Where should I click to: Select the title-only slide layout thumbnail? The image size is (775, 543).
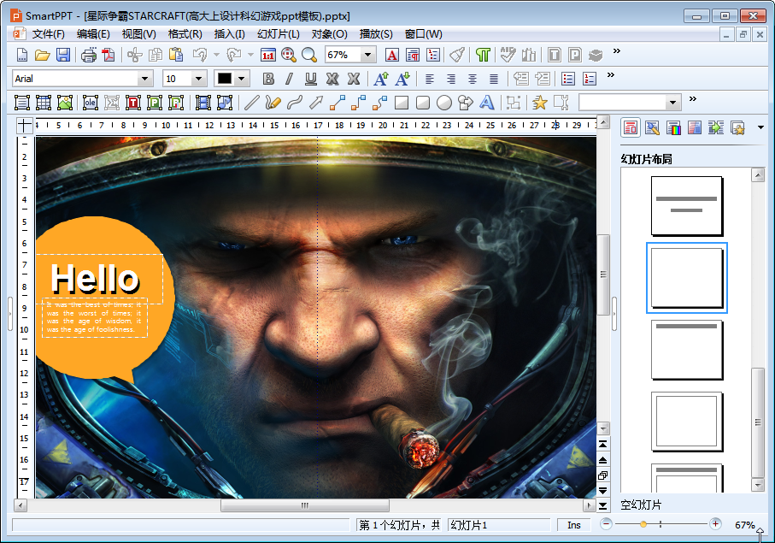pos(687,350)
